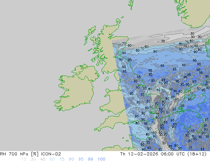Click the "RH 700 hPa [%]" title text
This screenshot has width=210, height=162.
[x=19, y=154]
